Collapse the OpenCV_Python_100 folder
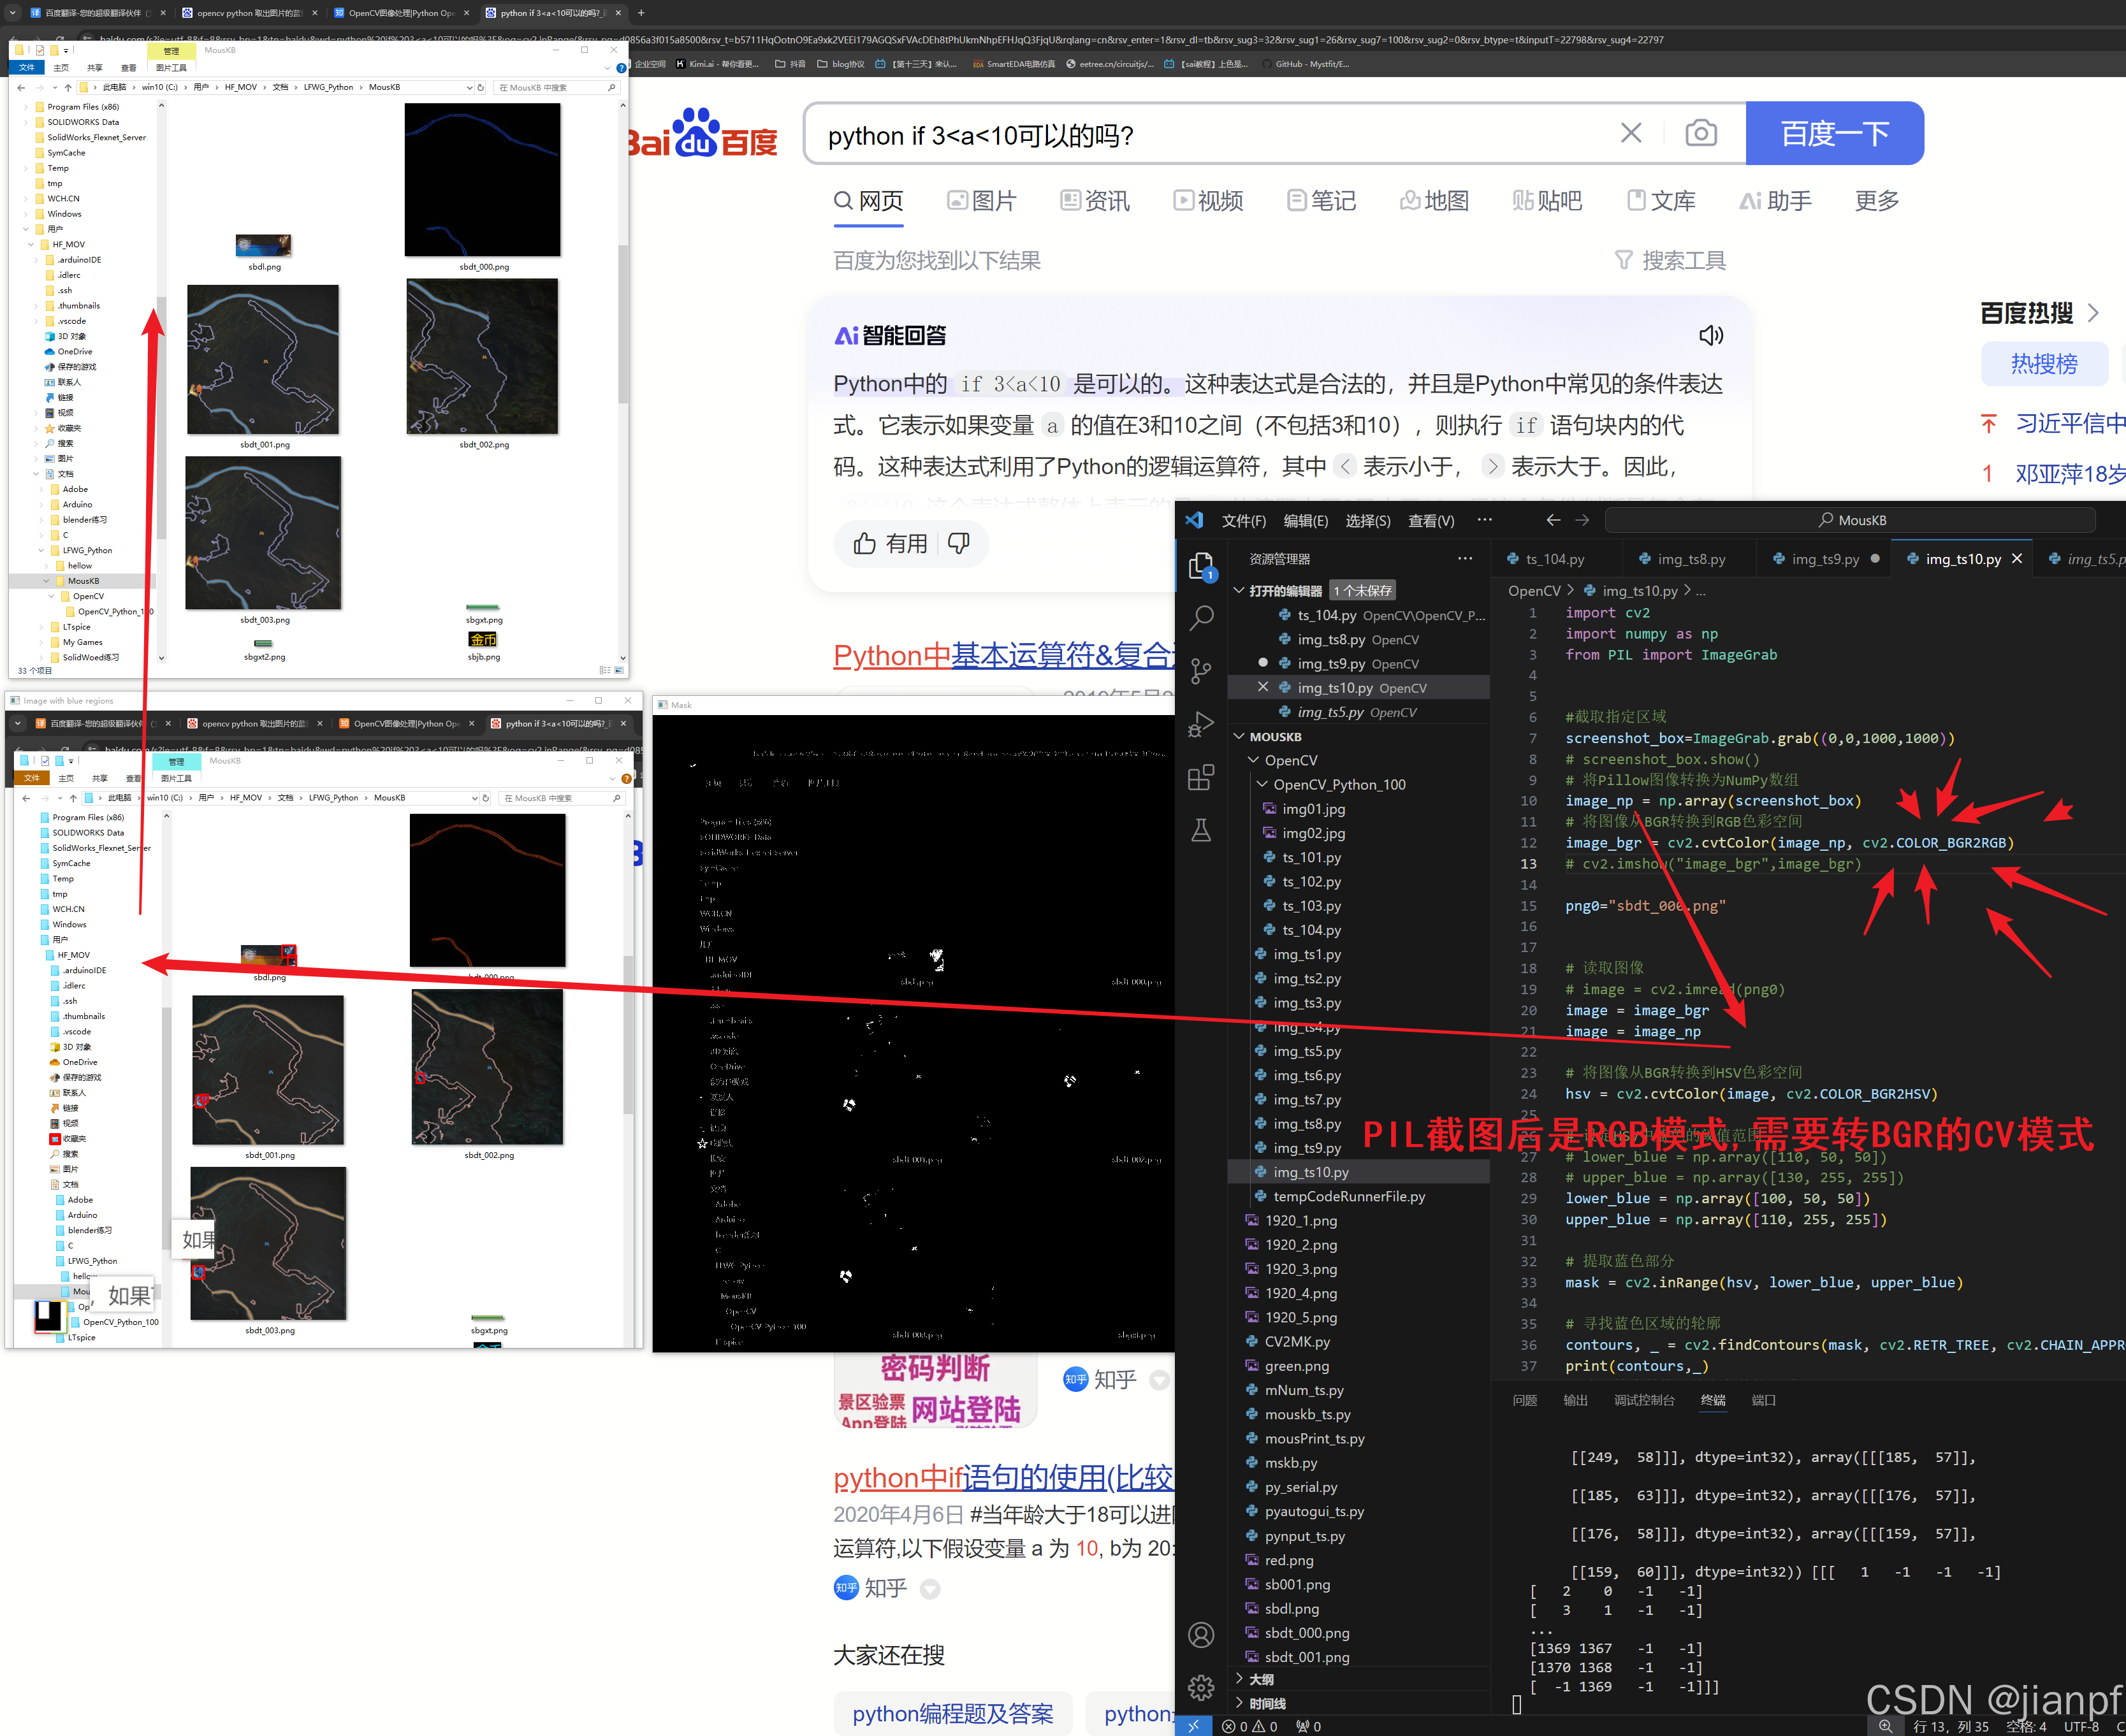 tap(1263, 784)
